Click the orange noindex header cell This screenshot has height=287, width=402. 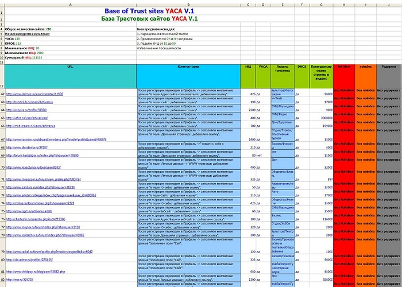pos(366,76)
